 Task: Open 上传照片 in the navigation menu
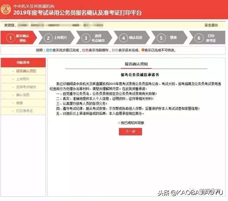pos(23,79)
